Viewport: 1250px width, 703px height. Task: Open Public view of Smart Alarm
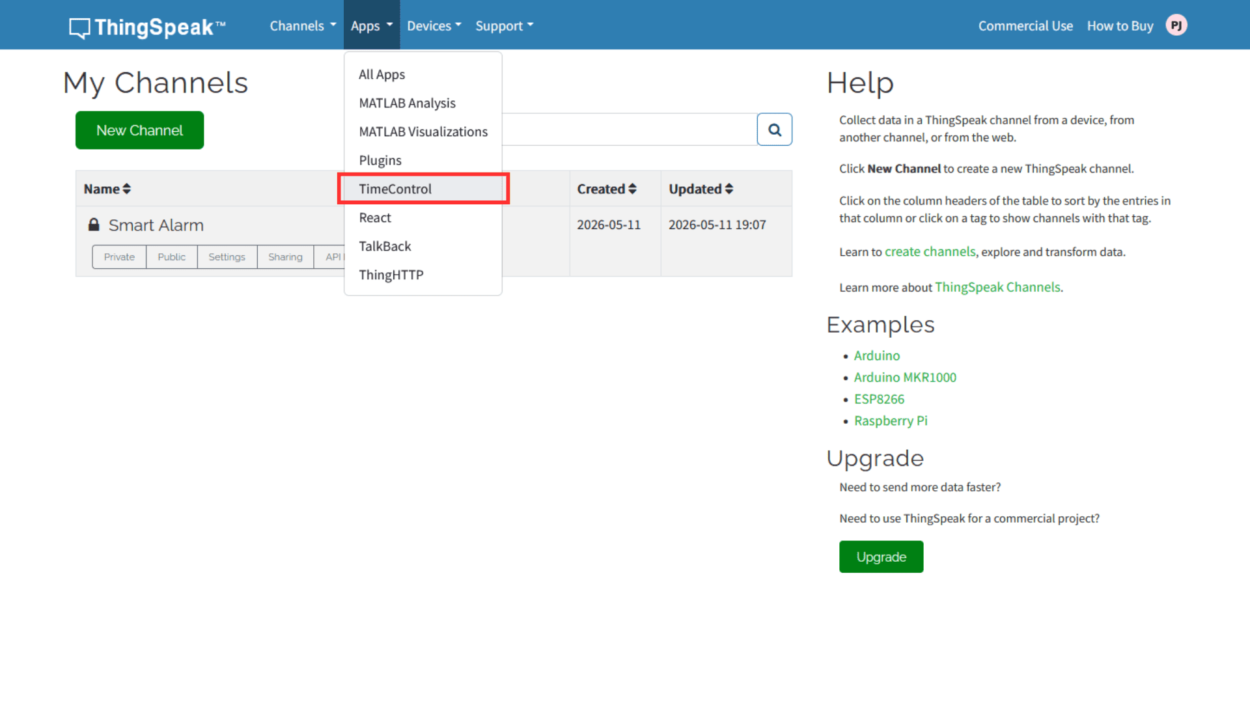(171, 257)
